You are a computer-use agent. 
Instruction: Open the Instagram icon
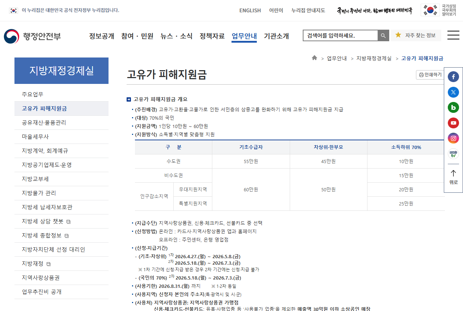point(453,138)
